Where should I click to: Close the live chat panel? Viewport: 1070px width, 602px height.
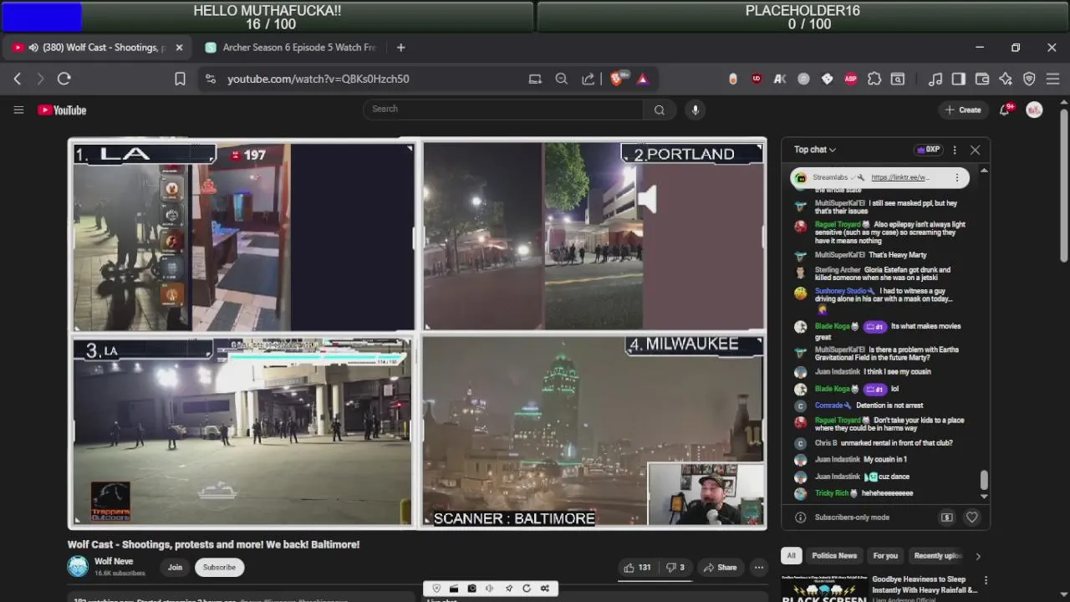975,150
